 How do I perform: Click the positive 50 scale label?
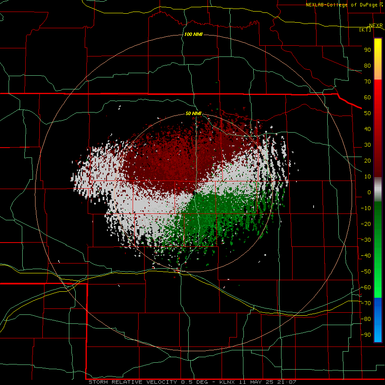coord(367,113)
